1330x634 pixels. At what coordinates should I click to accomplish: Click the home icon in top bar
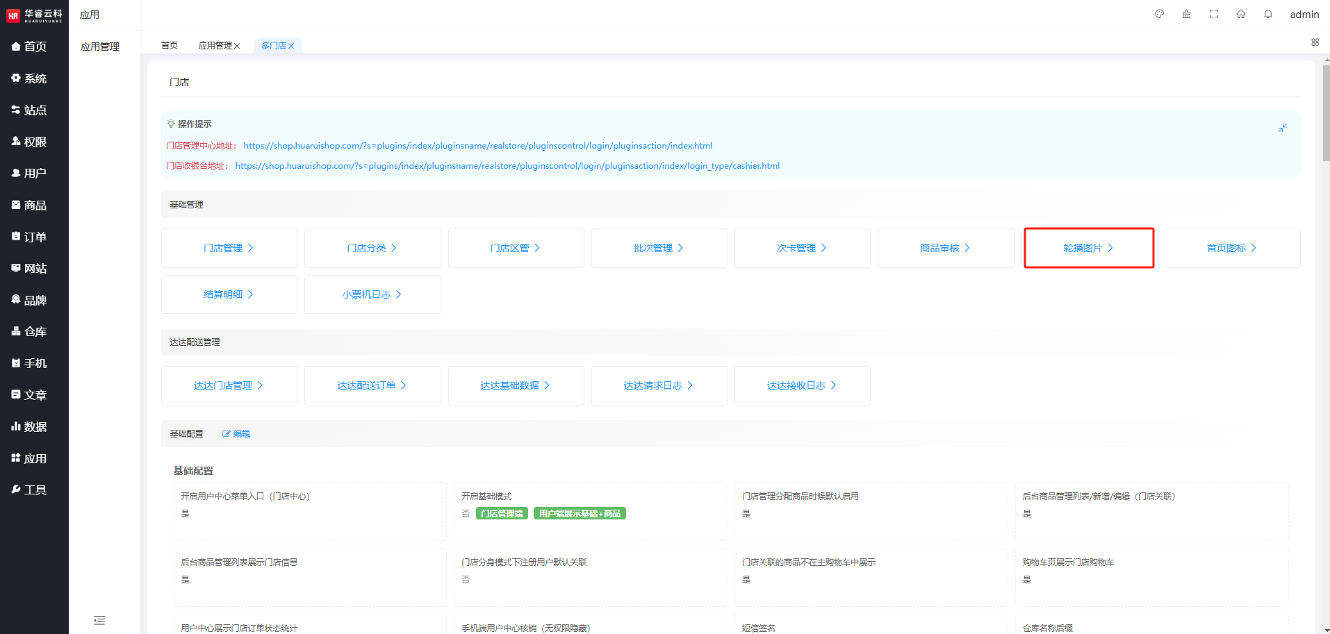tap(1241, 14)
